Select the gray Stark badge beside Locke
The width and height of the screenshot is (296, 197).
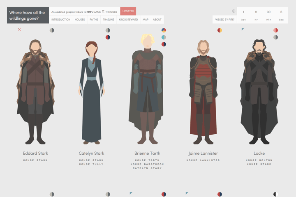pyautogui.click(x=275, y=37)
